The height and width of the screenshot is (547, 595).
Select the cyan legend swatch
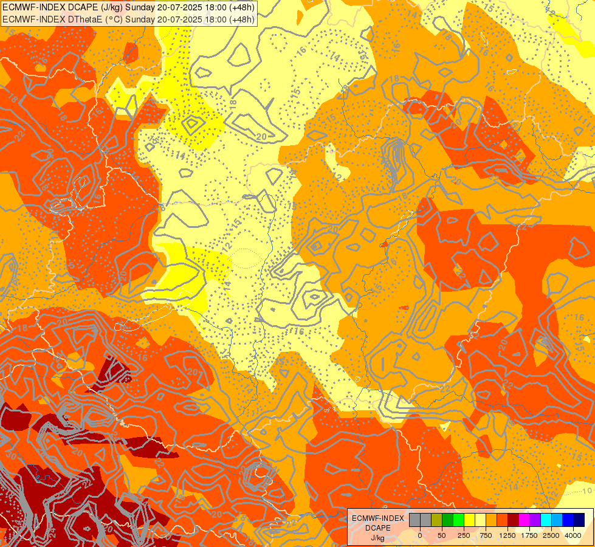(x=546, y=520)
